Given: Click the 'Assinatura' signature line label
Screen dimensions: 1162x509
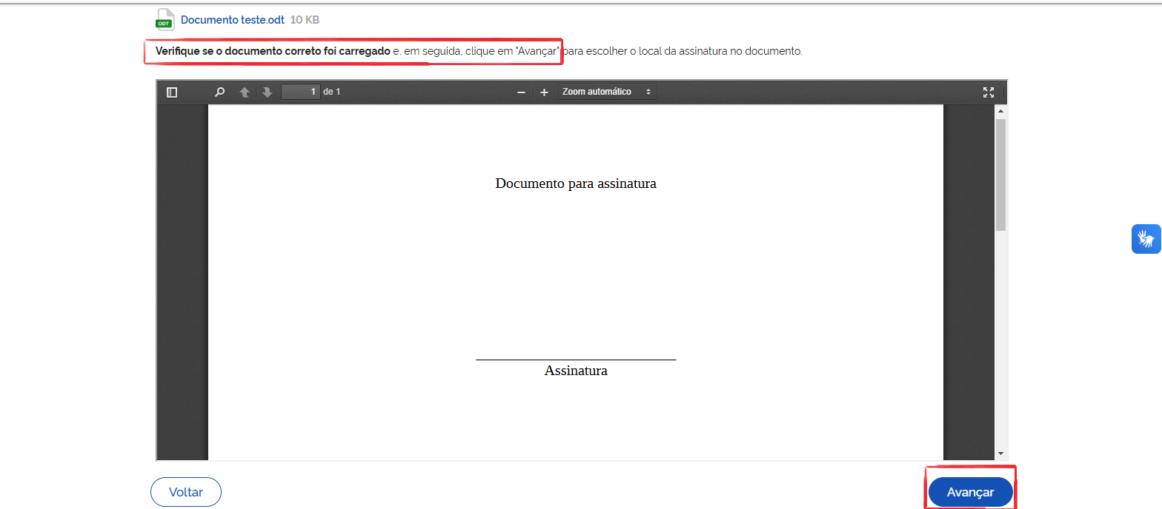Looking at the screenshot, I should pyautogui.click(x=575, y=371).
